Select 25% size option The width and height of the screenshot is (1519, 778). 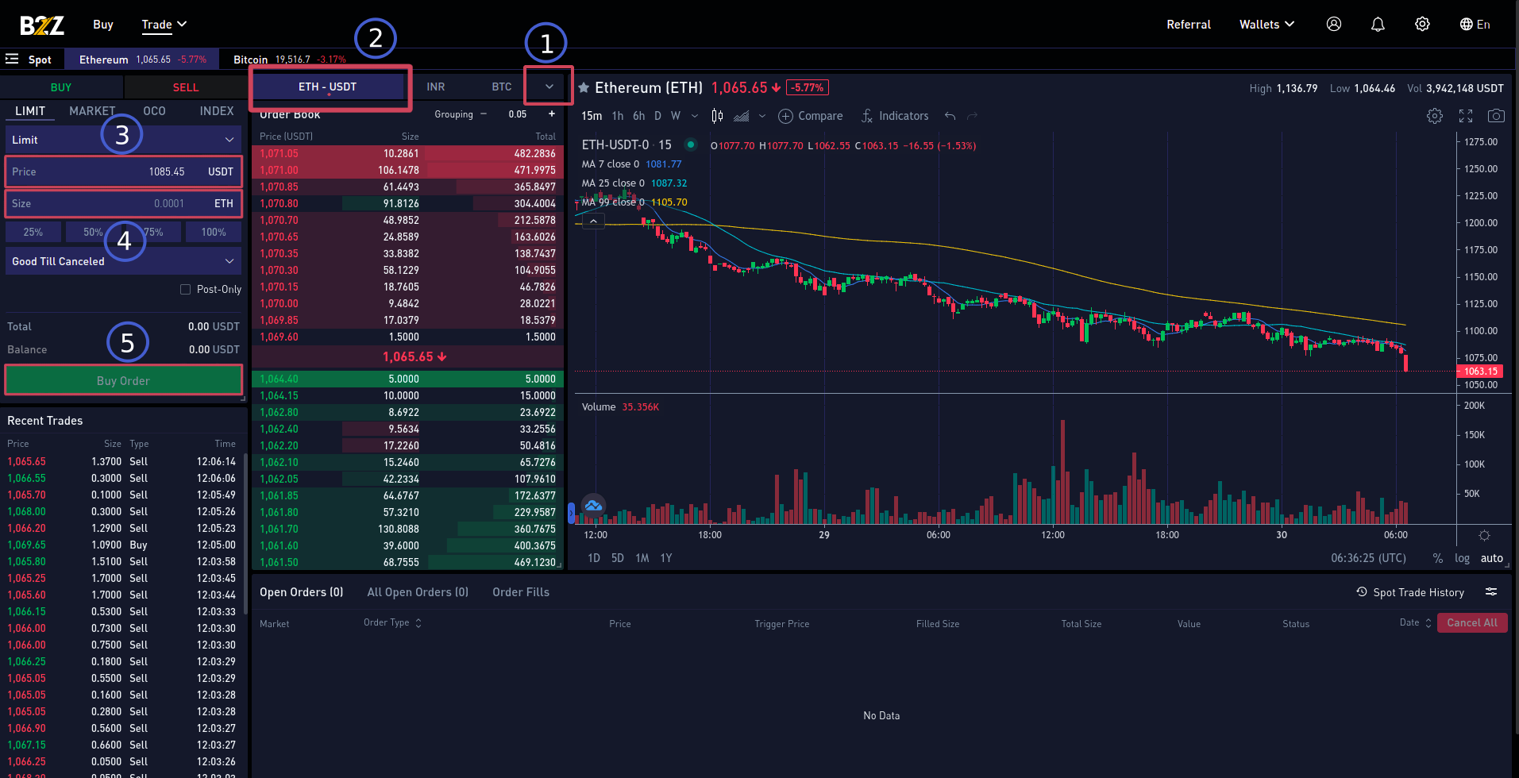33,232
